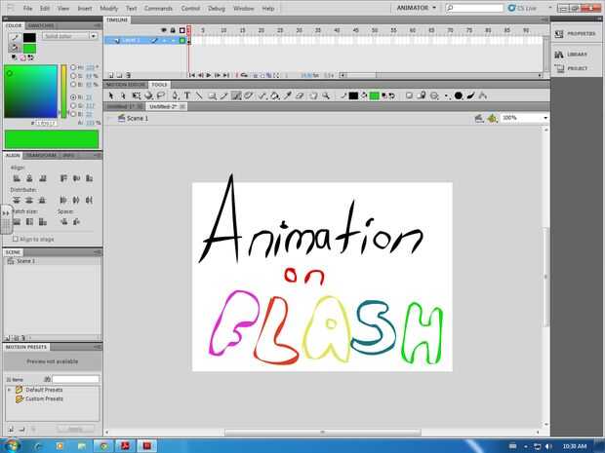Select the Free Transform tool
This screenshot has height=453, width=605.
pos(137,95)
